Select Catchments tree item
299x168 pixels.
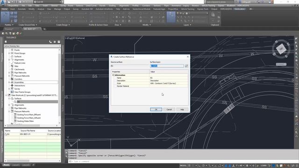[19, 70]
